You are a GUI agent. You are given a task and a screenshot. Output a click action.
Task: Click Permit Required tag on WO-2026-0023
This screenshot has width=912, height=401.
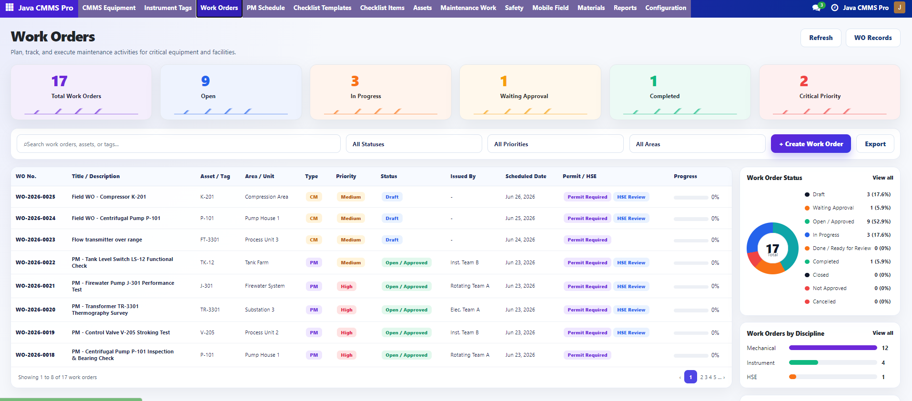click(x=587, y=240)
